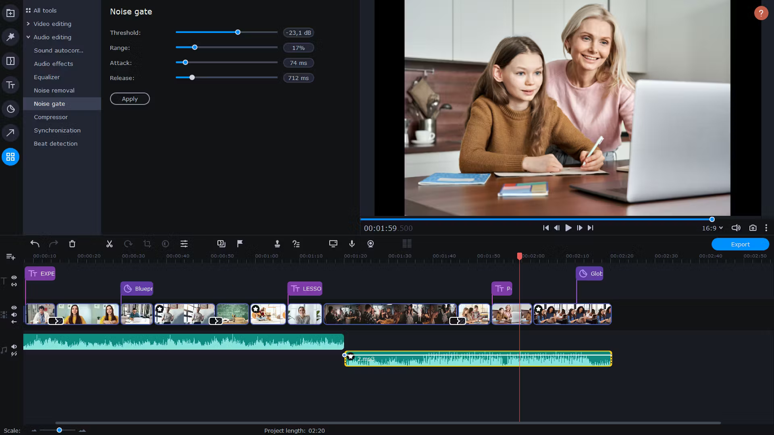Open the 16:9 aspect ratio dropdown

point(712,228)
